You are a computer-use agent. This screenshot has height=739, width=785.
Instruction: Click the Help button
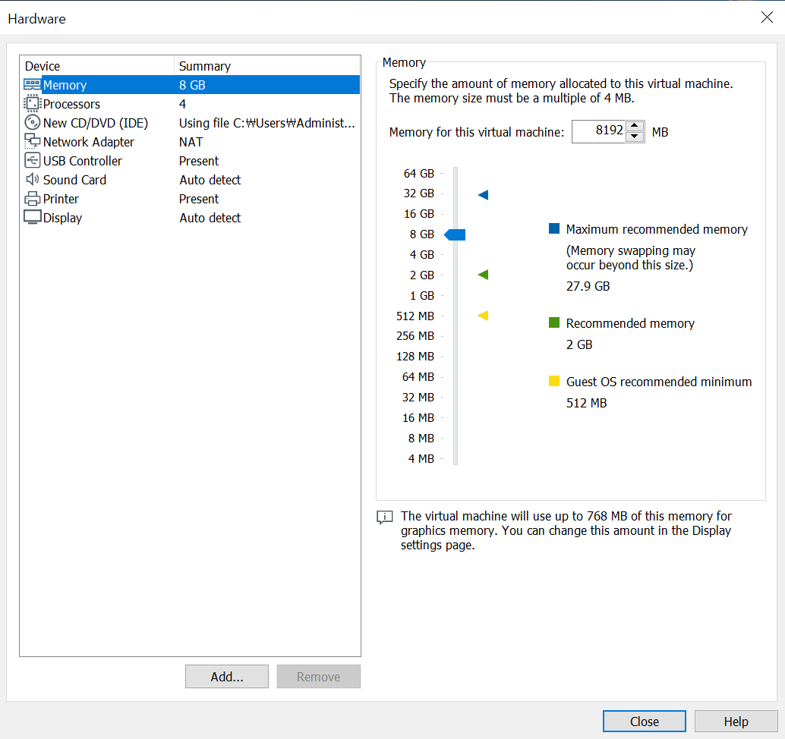(736, 721)
